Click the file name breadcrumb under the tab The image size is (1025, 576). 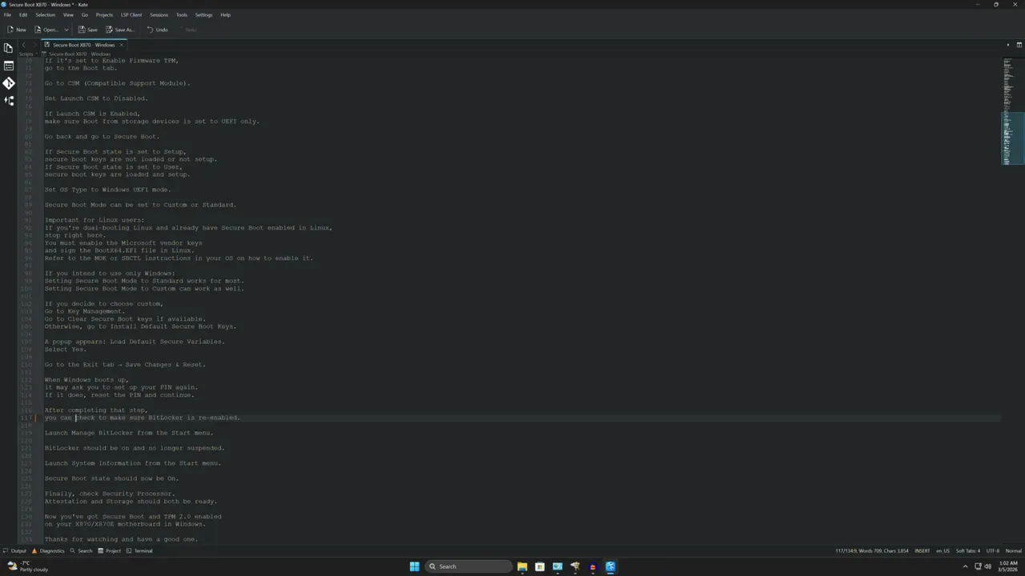(79, 54)
